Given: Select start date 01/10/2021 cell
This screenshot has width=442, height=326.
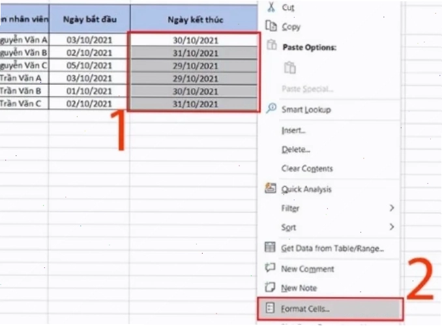Looking at the screenshot, I should (89, 91).
